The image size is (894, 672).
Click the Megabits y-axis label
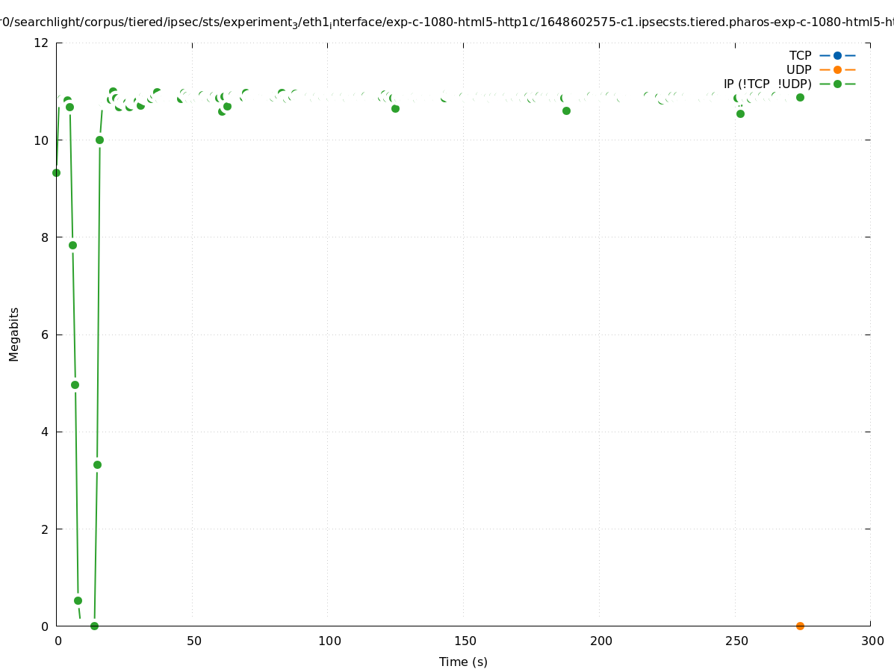[14, 334]
